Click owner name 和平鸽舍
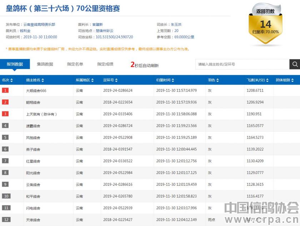The height and width of the screenshot is (226, 300). coord(33,196)
